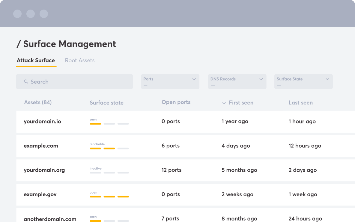The width and height of the screenshot is (355, 222).
Task: Click the seen state bar for yourdomain.io
Action: click(x=109, y=124)
